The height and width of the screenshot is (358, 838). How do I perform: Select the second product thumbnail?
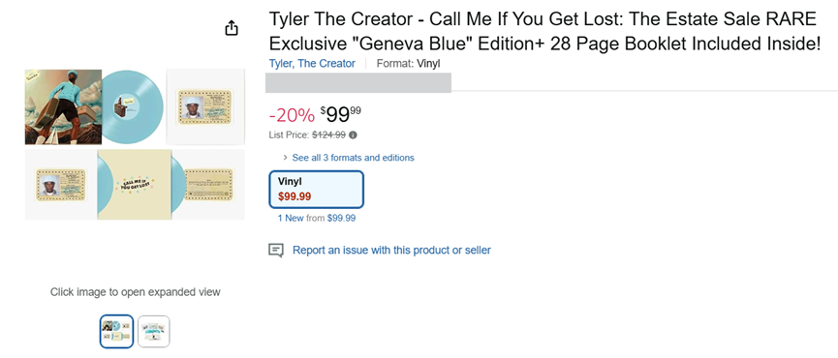click(154, 331)
